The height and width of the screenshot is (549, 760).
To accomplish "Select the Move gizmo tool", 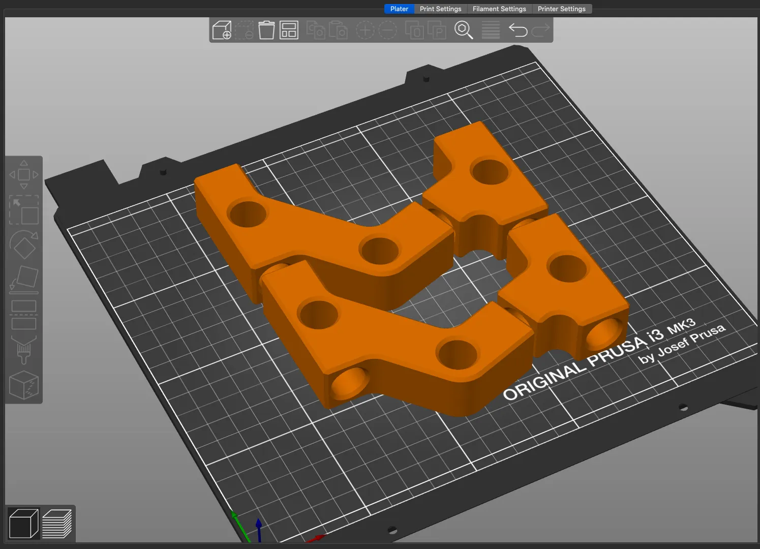I will (24, 175).
